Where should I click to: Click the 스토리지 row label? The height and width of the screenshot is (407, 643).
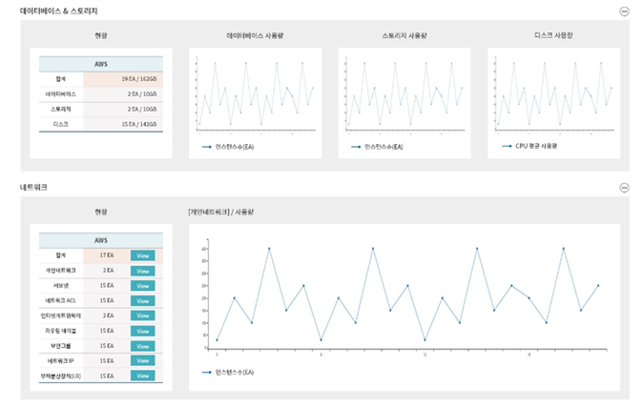pos(61,109)
